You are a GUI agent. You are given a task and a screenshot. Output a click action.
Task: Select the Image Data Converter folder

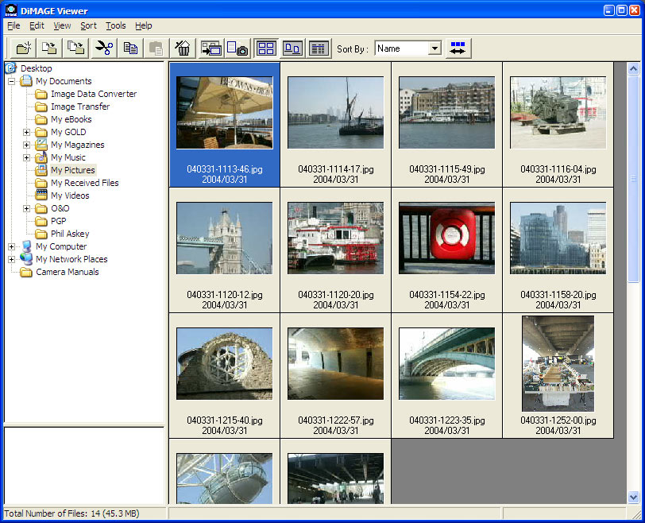[x=94, y=94]
